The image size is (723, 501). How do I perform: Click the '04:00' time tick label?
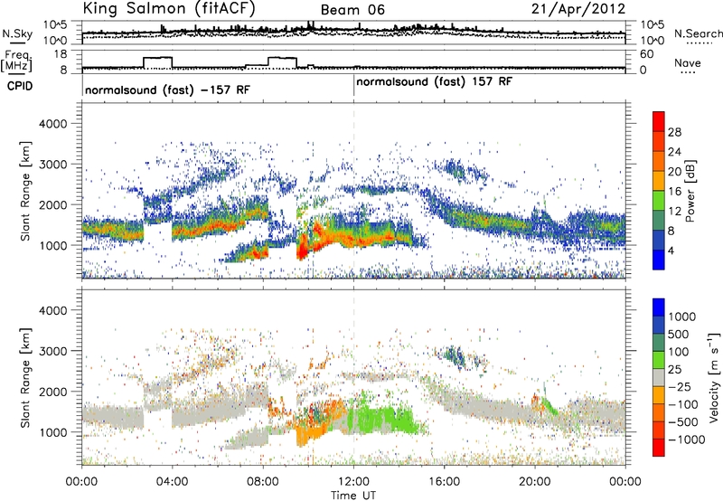tap(173, 482)
